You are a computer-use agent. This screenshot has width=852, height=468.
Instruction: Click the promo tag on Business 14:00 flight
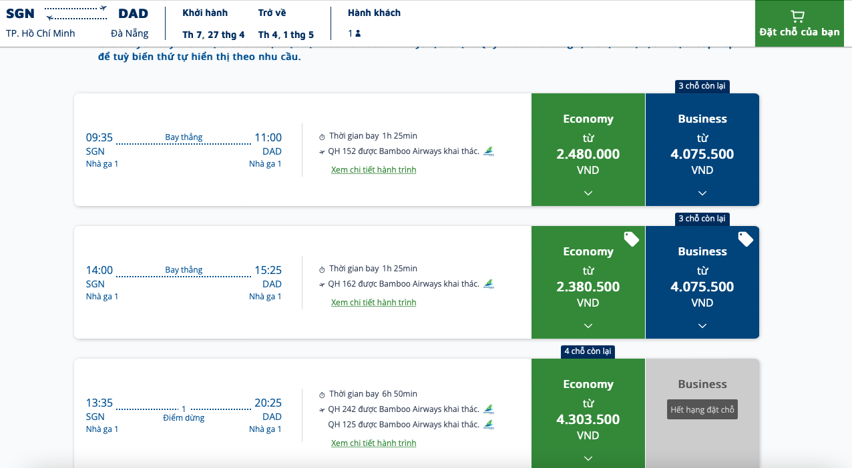[745, 239]
